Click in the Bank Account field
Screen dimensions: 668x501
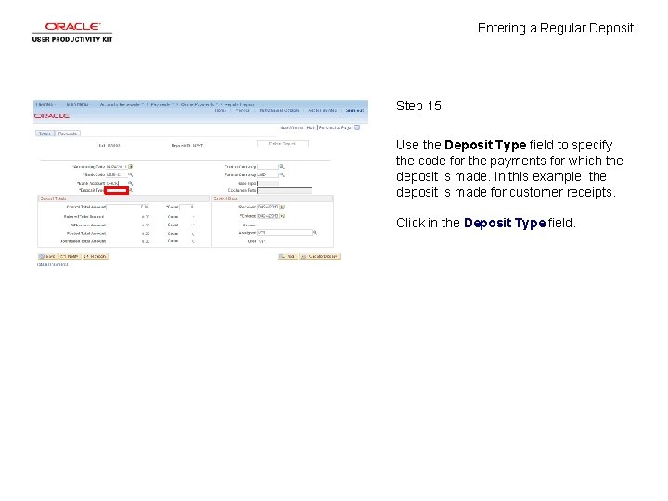(x=117, y=183)
